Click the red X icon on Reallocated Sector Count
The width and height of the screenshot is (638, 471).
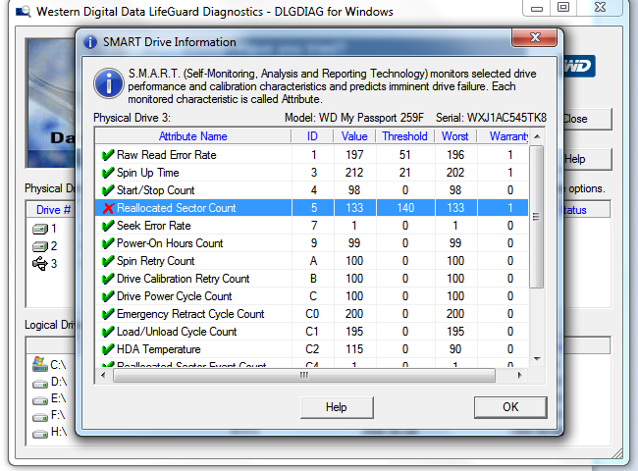click(108, 208)
